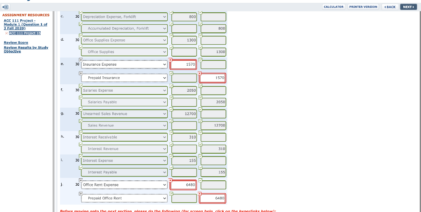Screen dimensions: 421x212
Task: Open Depreciation Expense, Forklift dropdown
Action: pyautogui.click(x=124, y=16)
